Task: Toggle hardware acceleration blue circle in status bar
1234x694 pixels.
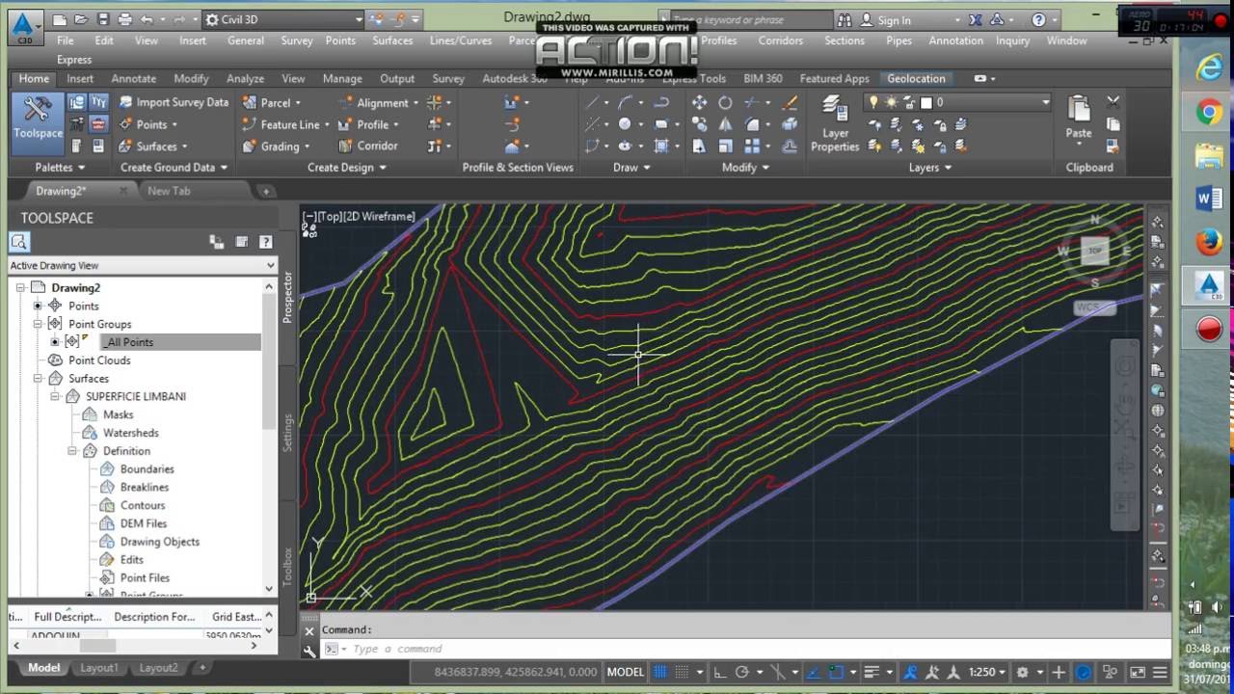Action: [x=1084, y=673]
